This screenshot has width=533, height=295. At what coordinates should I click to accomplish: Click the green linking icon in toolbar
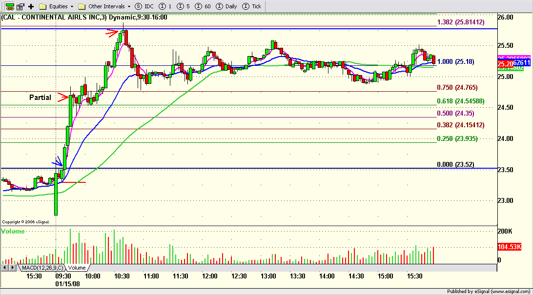pos(10,6)
